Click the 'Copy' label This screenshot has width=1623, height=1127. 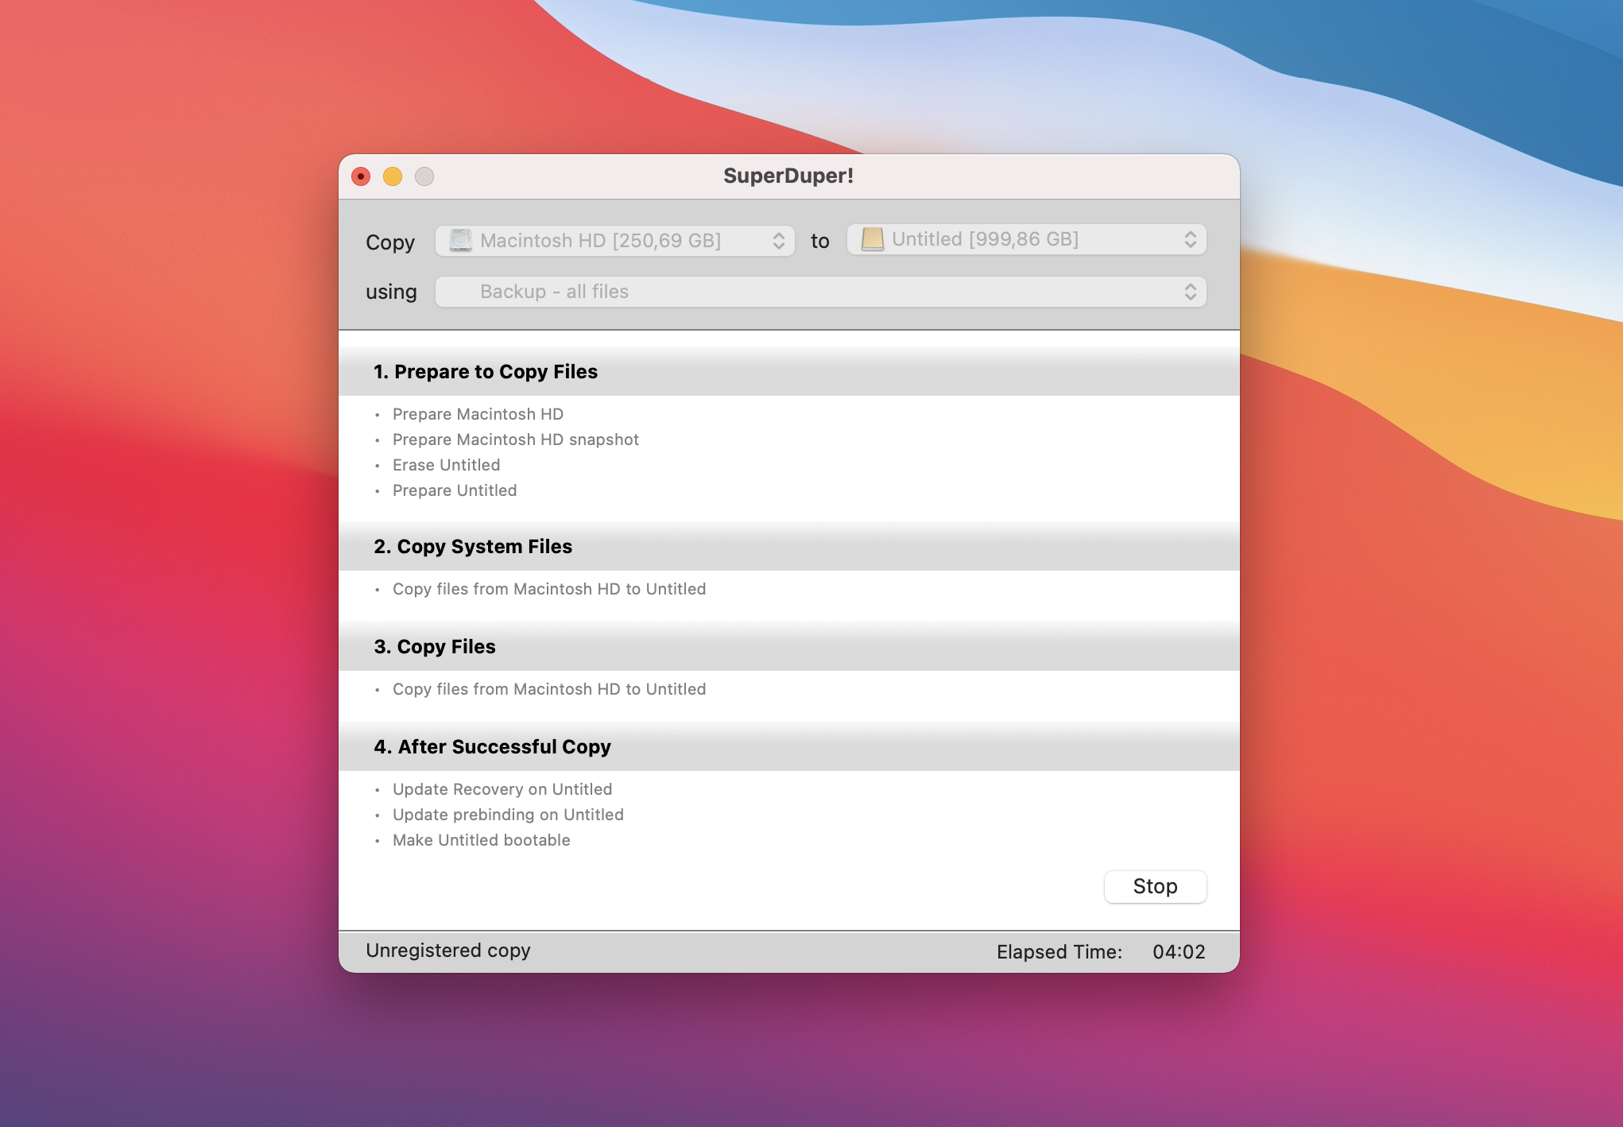[x=390, y=242]
